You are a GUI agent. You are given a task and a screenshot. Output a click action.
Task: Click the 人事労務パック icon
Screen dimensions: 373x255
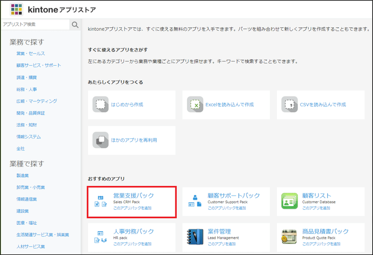101,237
